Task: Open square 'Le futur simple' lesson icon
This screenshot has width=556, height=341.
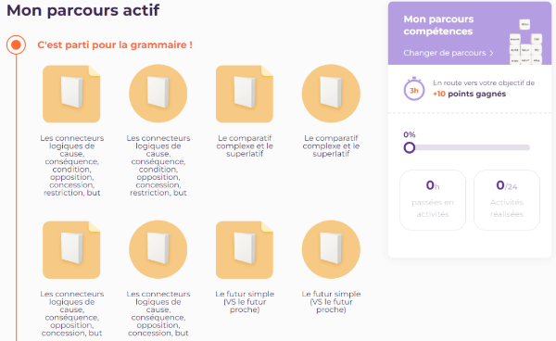Action: (x=245, y=250)
